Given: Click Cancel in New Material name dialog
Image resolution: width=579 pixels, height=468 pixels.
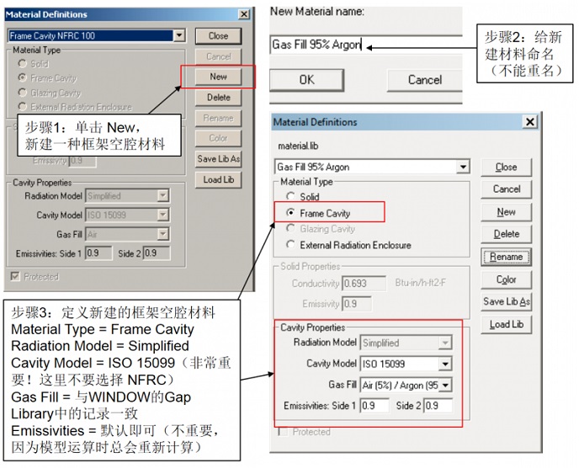Looking at the screenshot, I should pos(424,80).
